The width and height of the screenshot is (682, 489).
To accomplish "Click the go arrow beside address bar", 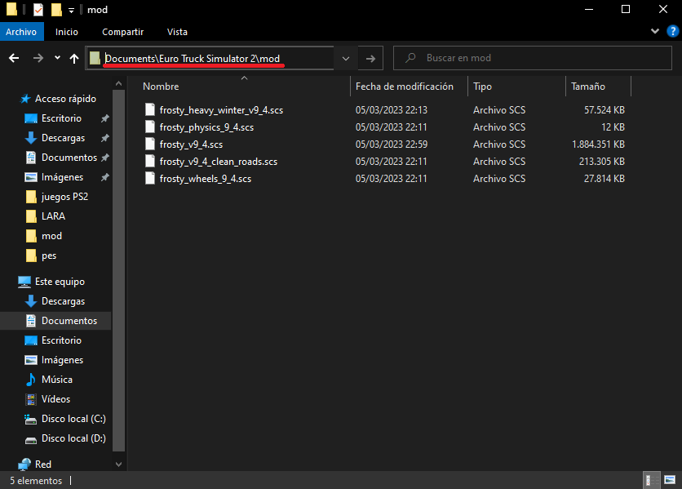I will click(370, 58).
